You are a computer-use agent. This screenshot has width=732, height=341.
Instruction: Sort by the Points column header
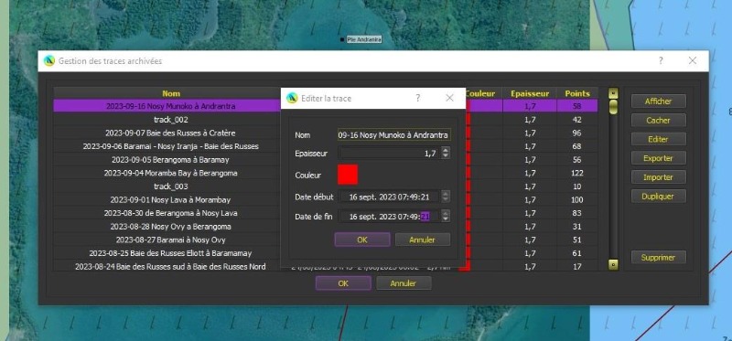click(x=577, y=93)
